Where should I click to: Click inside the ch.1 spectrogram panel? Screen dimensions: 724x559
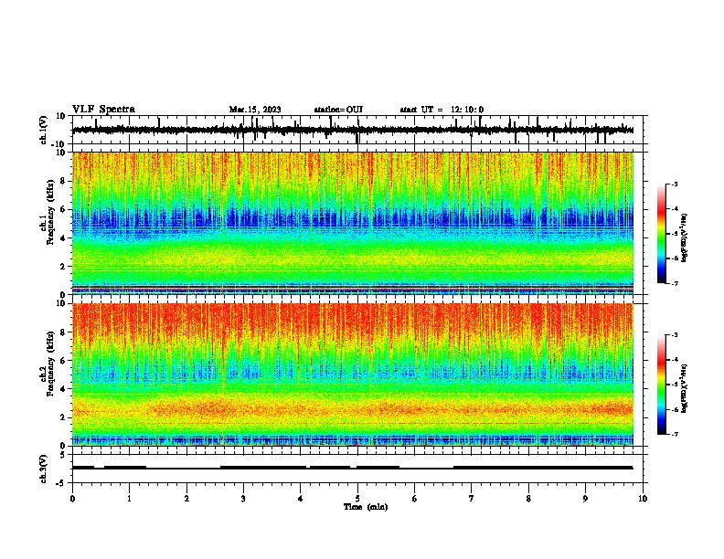pos(353,223)
